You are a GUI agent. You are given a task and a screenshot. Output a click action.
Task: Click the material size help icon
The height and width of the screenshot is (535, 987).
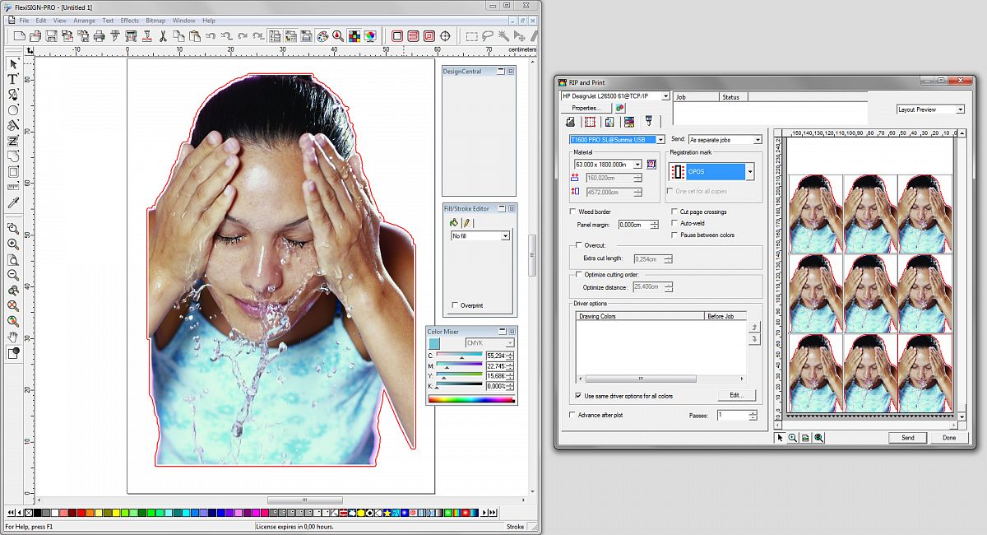coord(651,165)
